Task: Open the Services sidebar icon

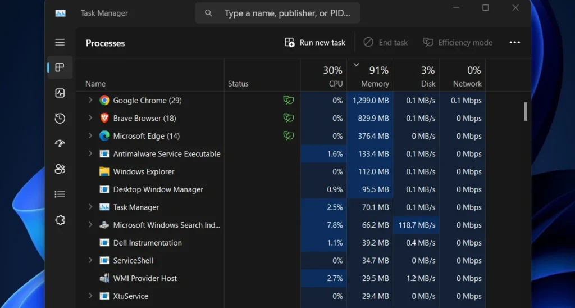Action: tap(60, 220)
